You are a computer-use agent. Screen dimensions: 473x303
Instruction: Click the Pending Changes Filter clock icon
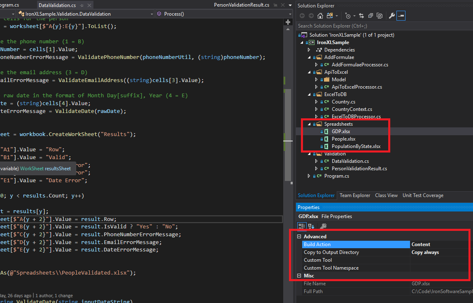click(348, 16)
